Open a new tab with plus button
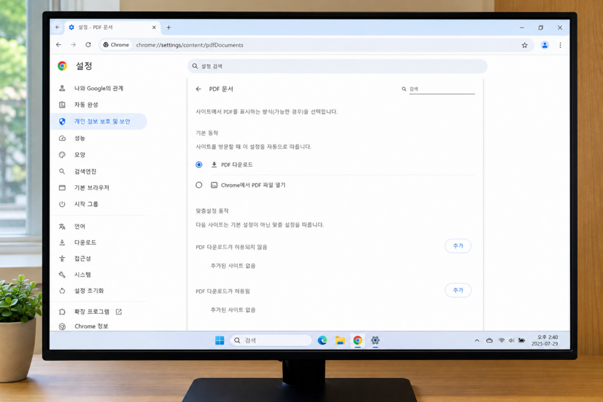The height and width of the screenshot is (402, 603). click(168, 27)
